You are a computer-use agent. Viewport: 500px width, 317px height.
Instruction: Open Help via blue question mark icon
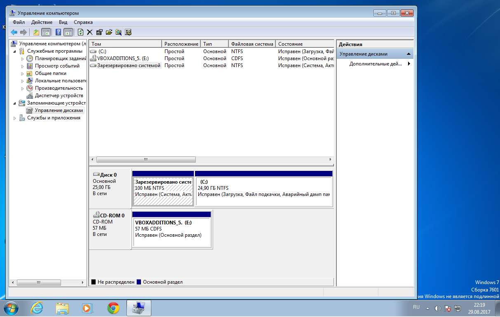[x=59, y=32]
